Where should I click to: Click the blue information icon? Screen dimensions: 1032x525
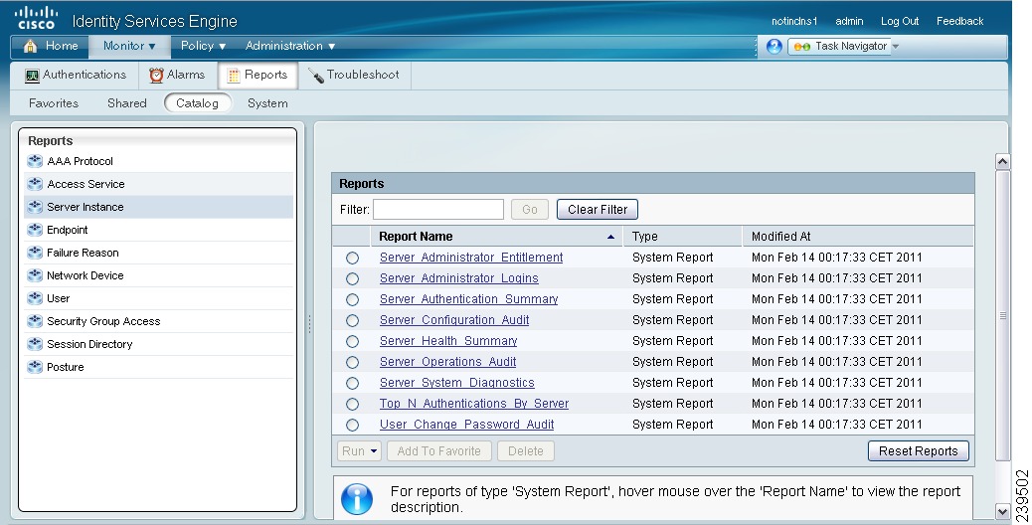pos(357,499)
